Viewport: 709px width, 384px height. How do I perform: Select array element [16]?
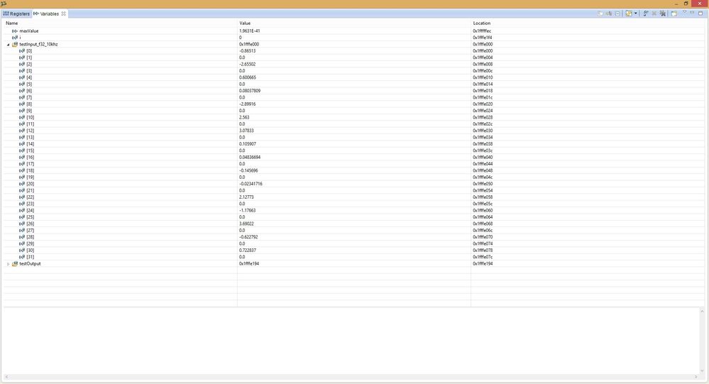(354, 157)
